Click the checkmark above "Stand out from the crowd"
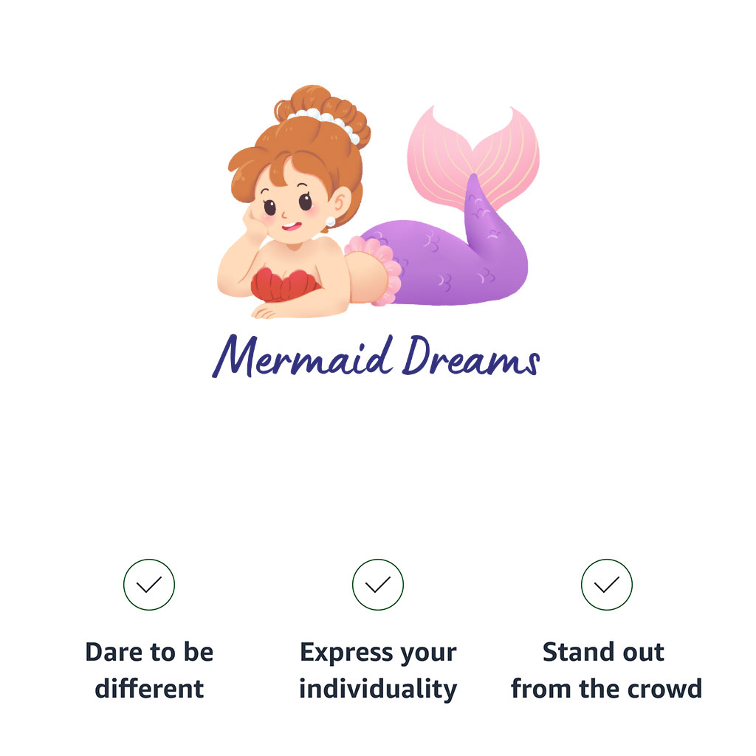The width and height of the screenshot is (756, 756). 607,585
